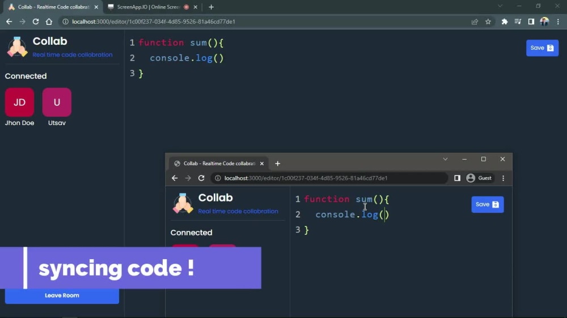Expand tab search chevron in main browser
Viewport: 567px width, 318px height.
tap(500, 6)
